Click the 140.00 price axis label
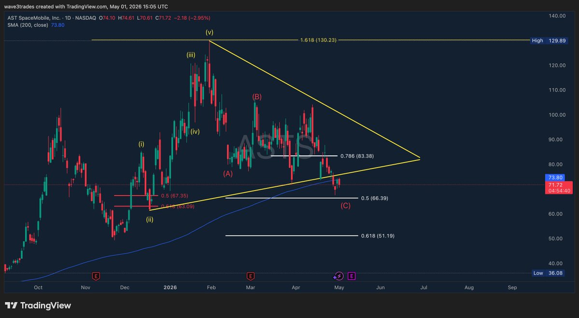Image resolution: width=579 pixels, height=318 pixels. tap(557, 16)
